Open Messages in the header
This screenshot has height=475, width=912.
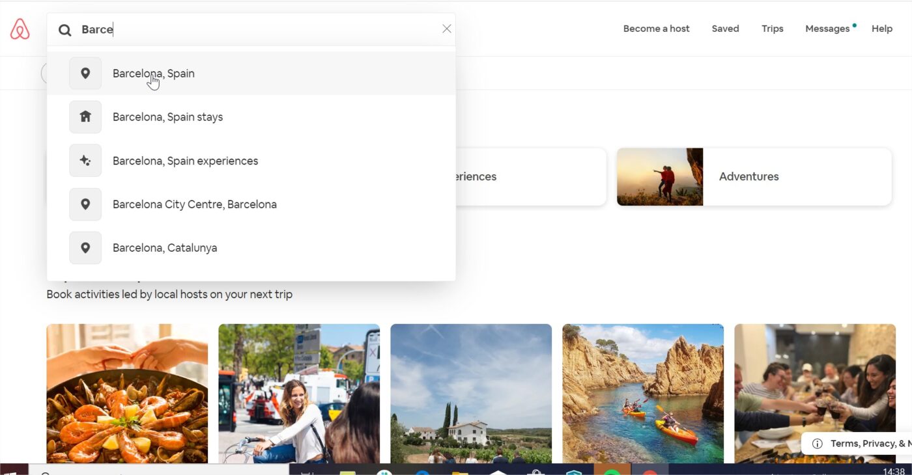[827, 29]
